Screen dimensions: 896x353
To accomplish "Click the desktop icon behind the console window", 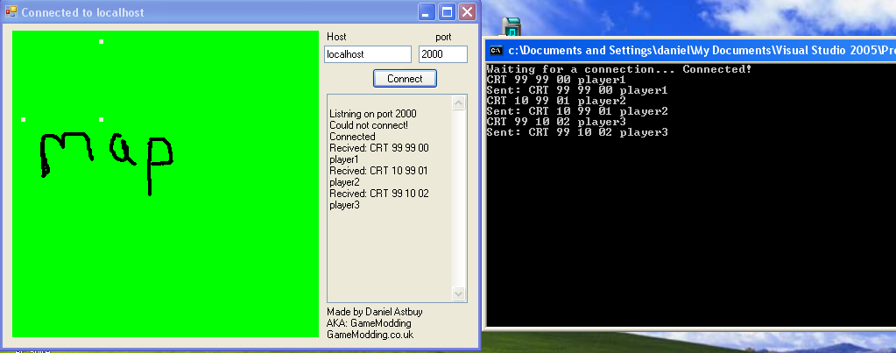I will pos(512,26).
